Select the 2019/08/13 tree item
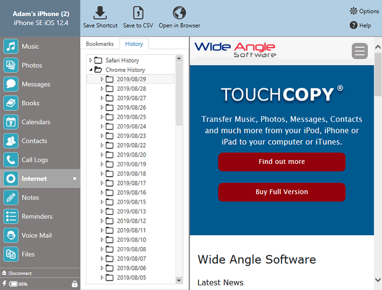Screen dimensions: 382x290 [131, 211]
